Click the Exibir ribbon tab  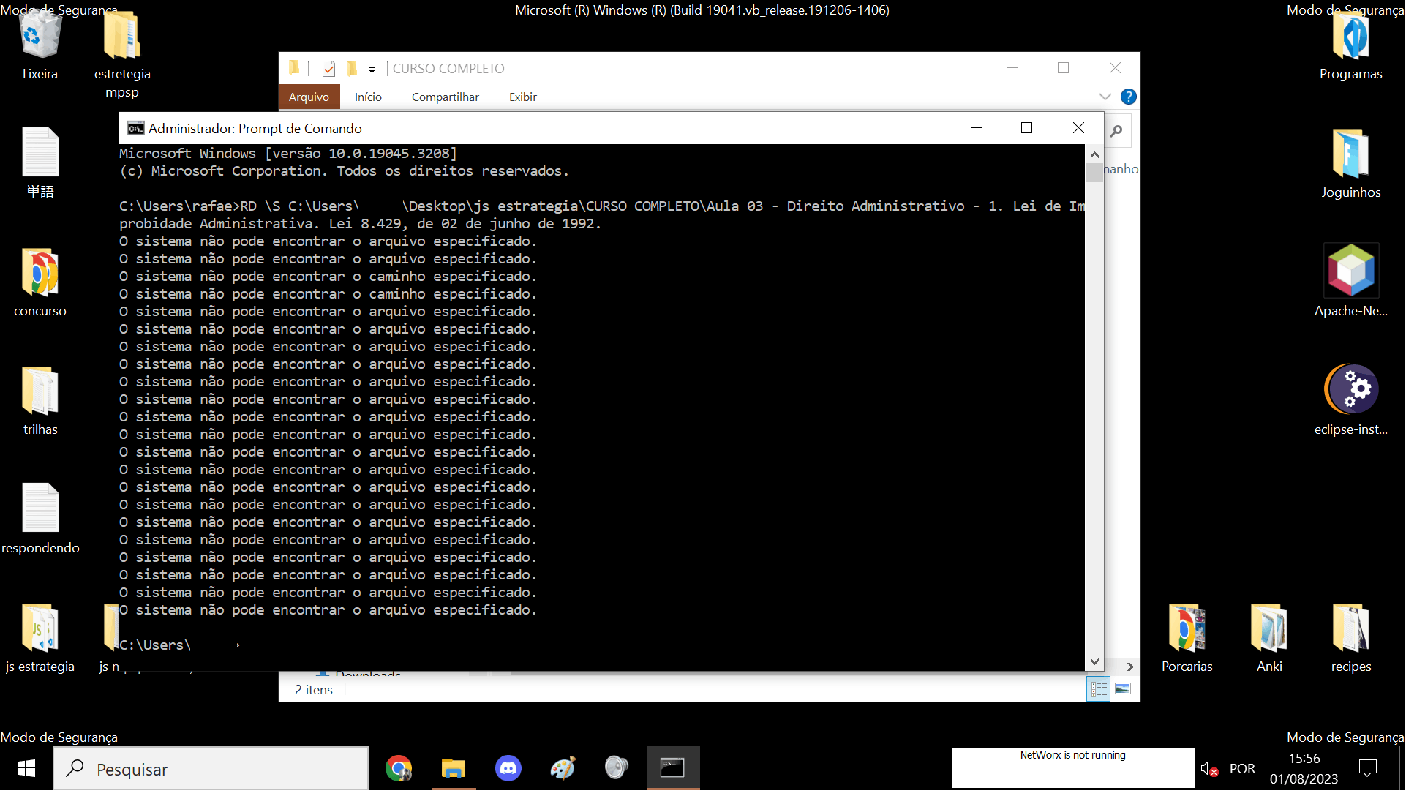click(522, 97)
